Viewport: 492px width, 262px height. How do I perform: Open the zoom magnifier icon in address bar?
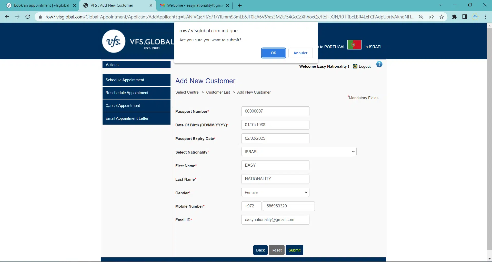click(x=421, y=17)
